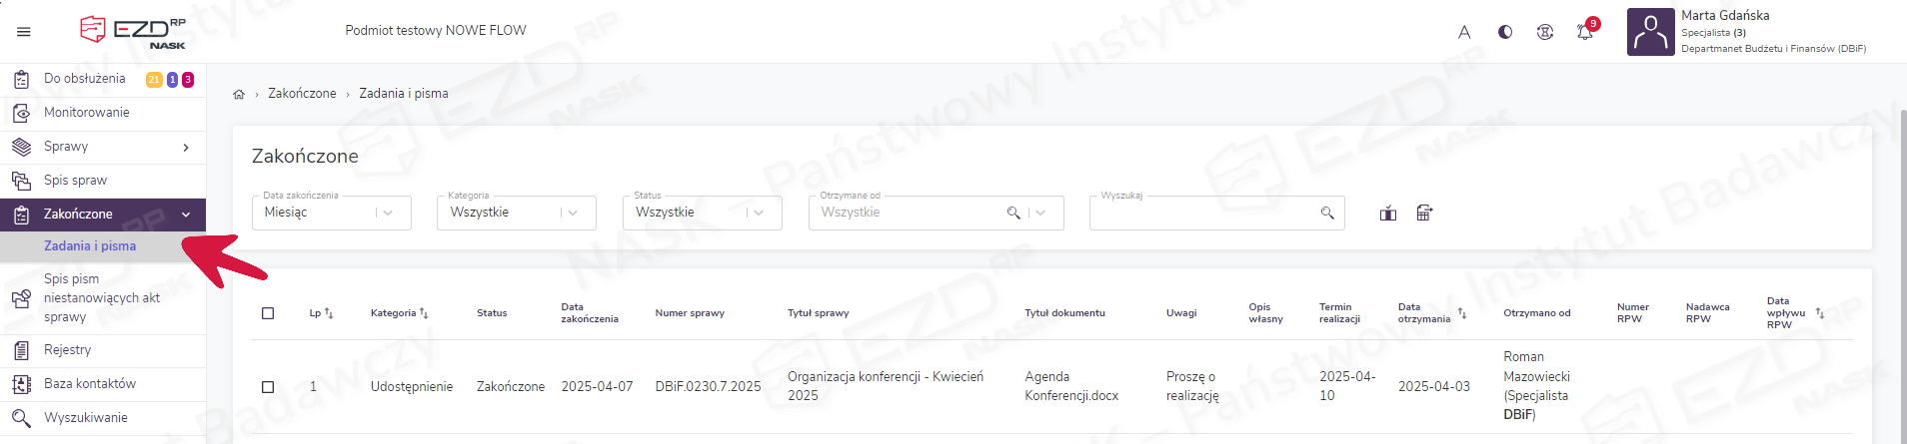Open the notifications bell
Image resolution: width=1907 pixels, height=444 pixels.
(x=1585, y=32)
